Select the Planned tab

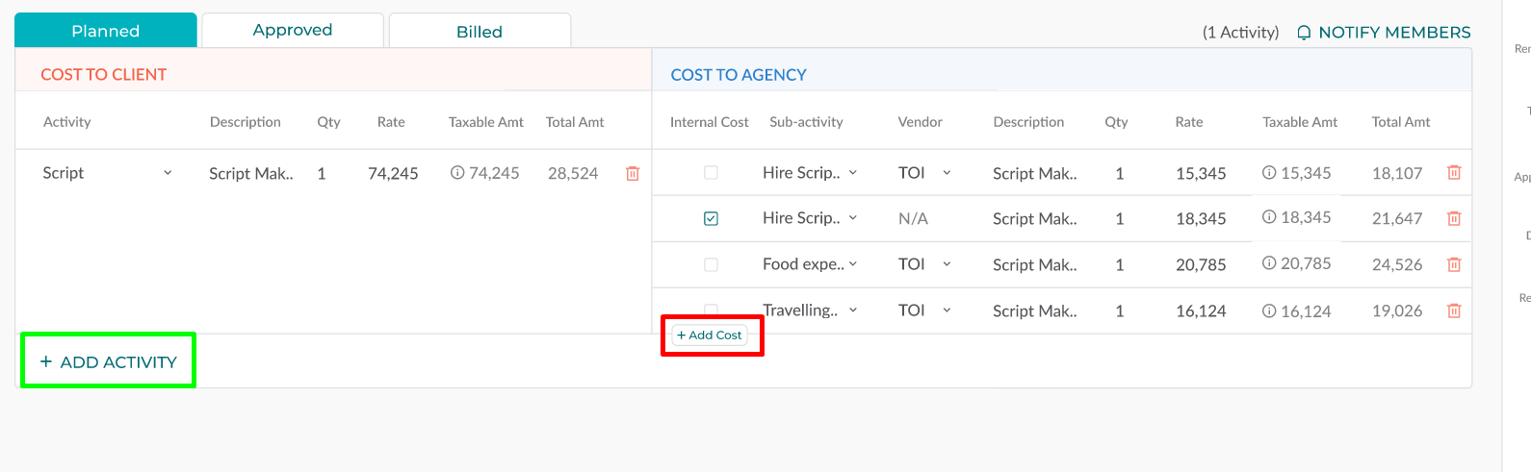106,31
